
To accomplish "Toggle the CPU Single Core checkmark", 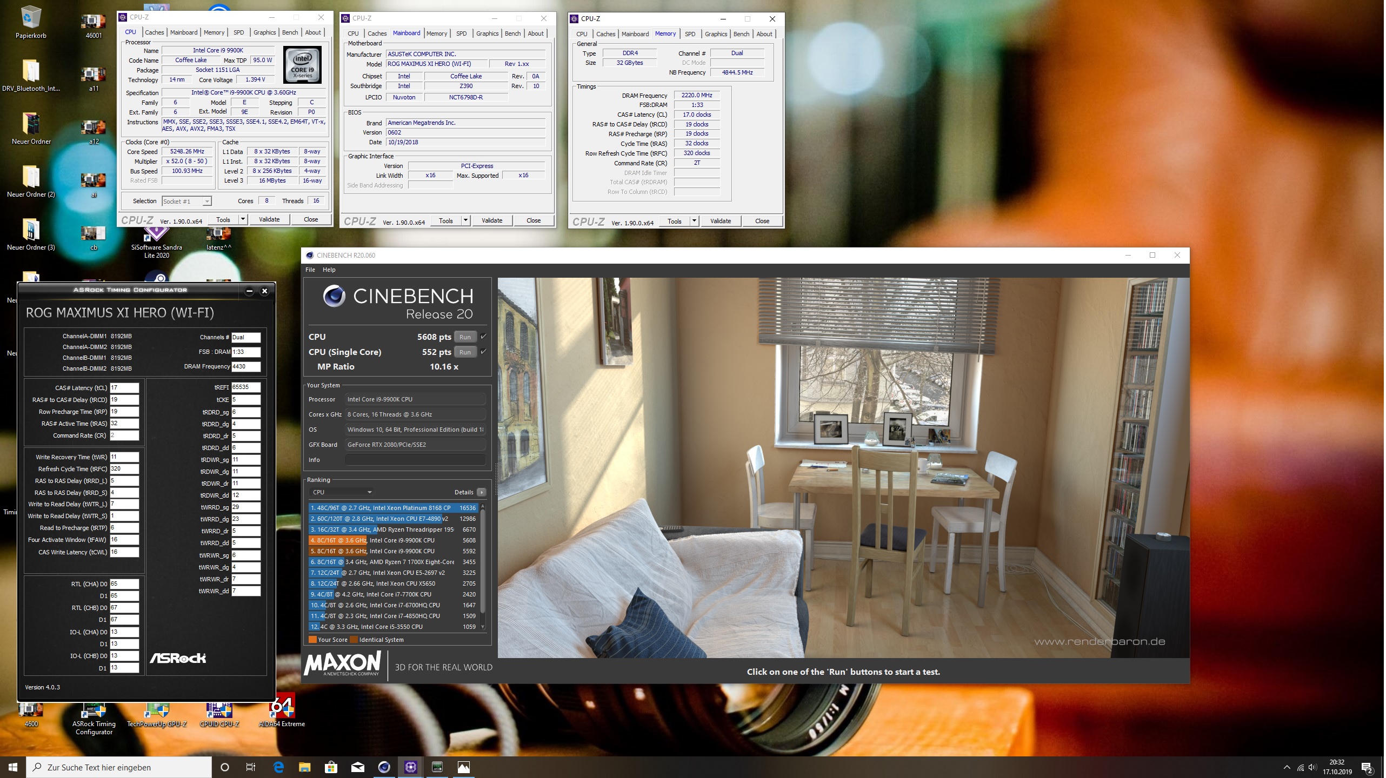I will pos(484,352).
